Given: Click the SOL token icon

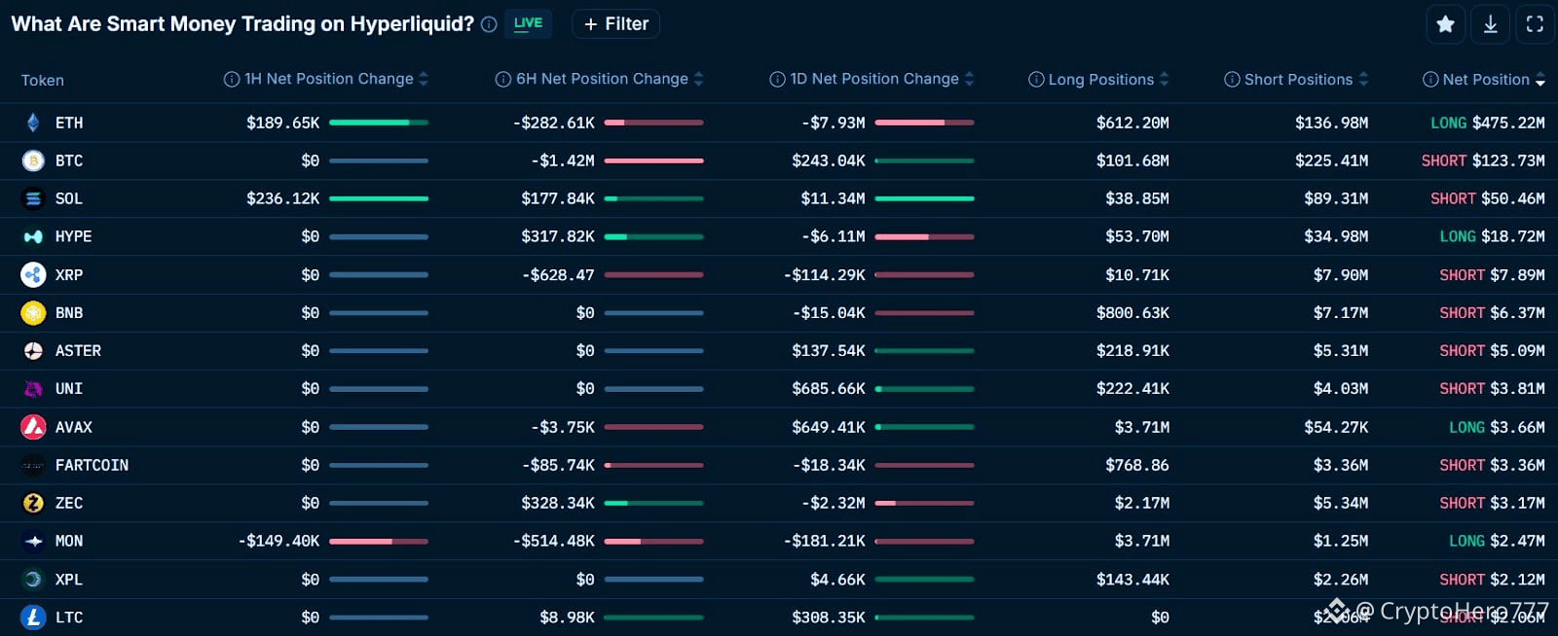Looking at the screenshot, I should 33,198.
